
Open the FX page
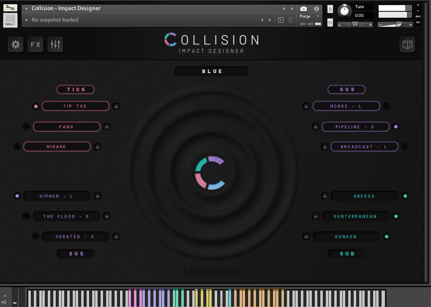pos(35,44)
